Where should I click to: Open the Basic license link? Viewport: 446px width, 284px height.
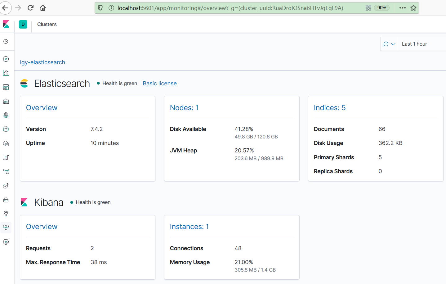[x=160, y=83]
